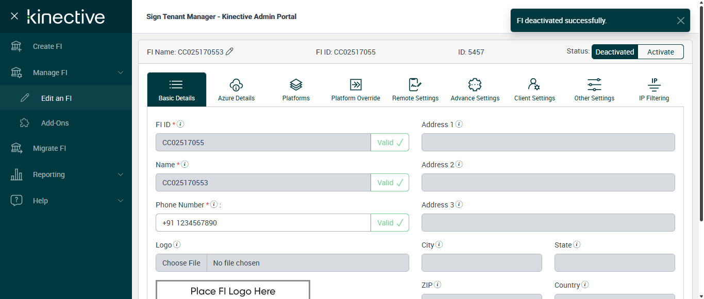Go to Add-Ons in the sidebar
Screen dimensions: 704x299
pos(55,123)
